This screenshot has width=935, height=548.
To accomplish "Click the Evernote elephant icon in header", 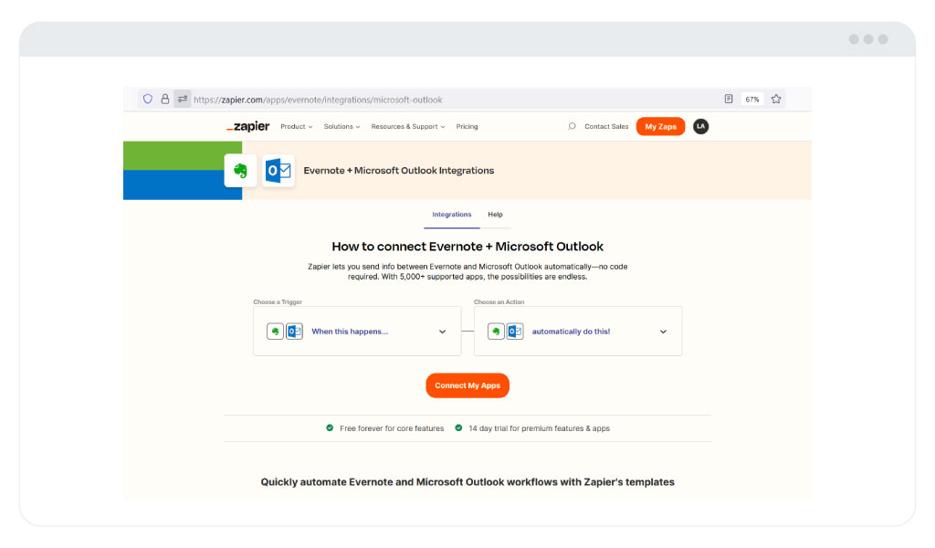I will (241, 171).
